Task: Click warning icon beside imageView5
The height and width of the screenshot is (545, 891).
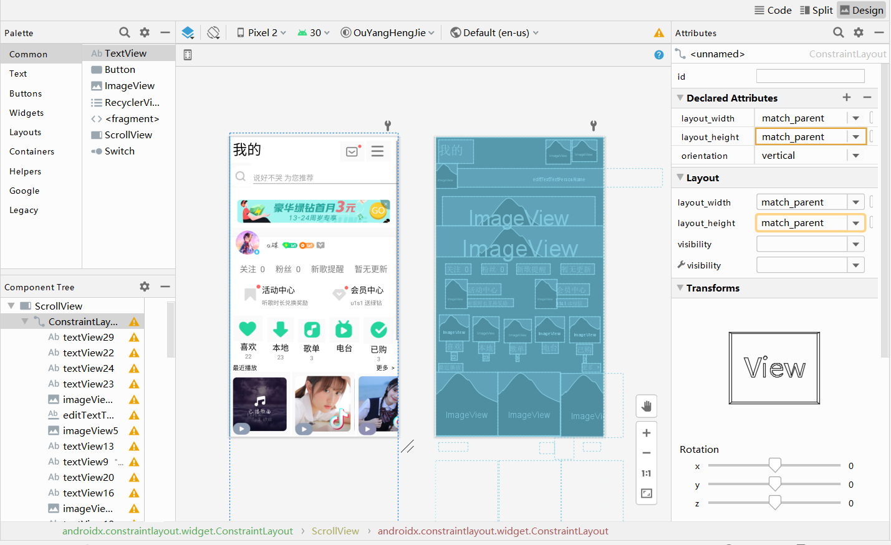Action: pyautogui.click(x=134, y=431)
